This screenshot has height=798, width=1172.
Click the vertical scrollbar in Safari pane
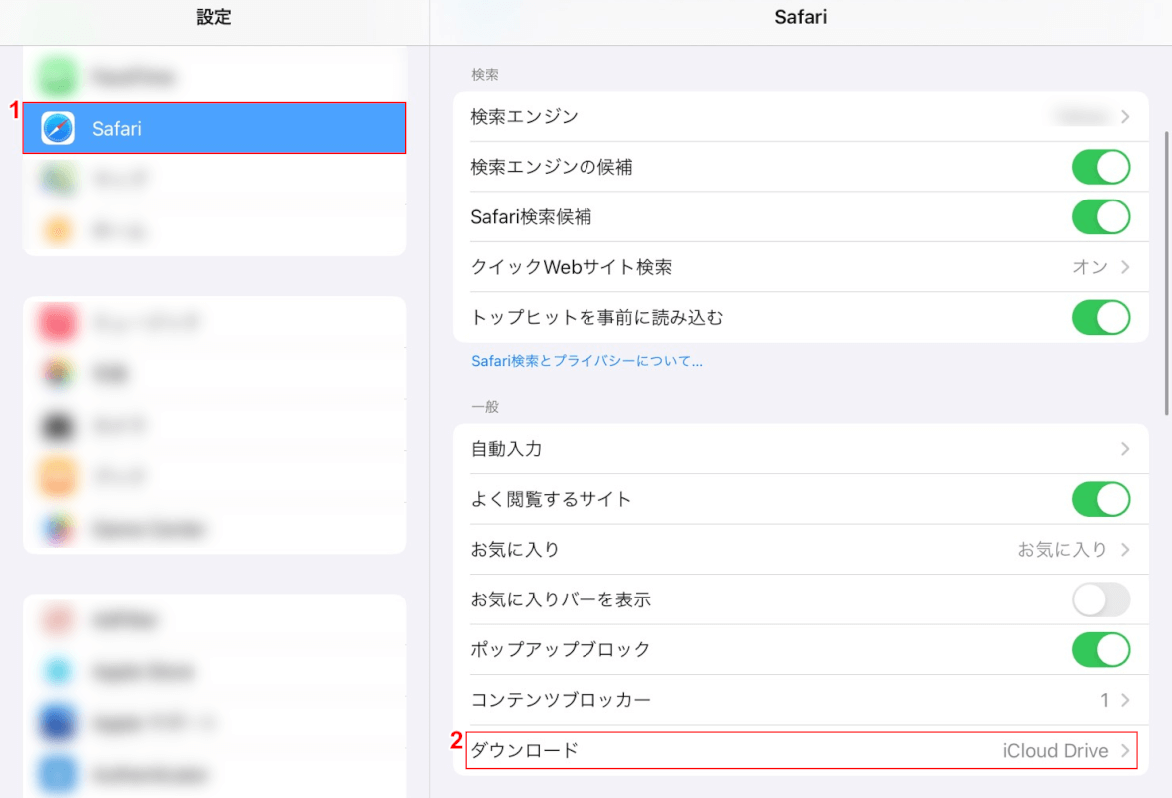[1167, 272]
